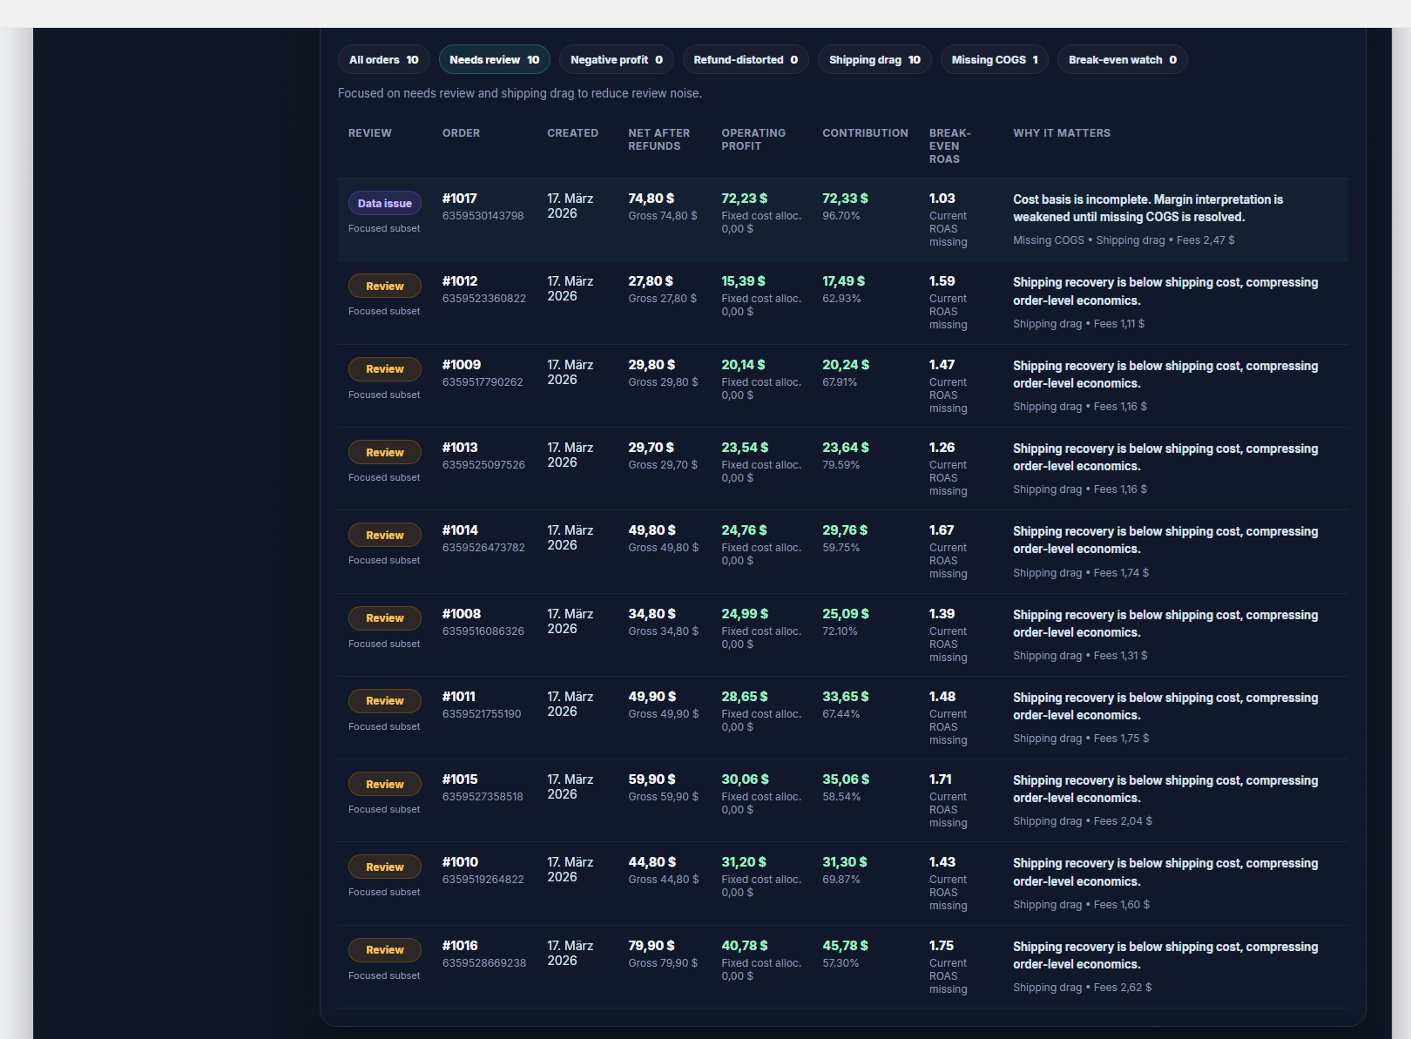1411x1039 pixels.
Task: Click the Data issue badge for #1017
Action: (384, 204)
